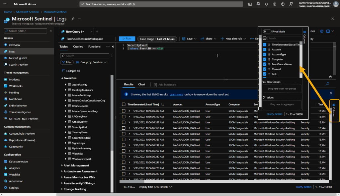Open Time range Last 24 hours picker

coord(157,39)
